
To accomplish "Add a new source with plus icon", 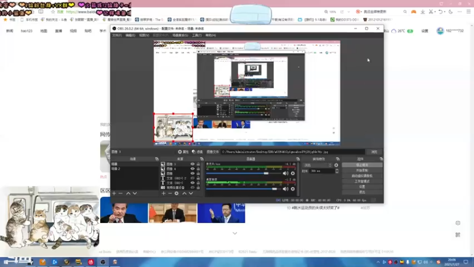I will tap(164, 193).
